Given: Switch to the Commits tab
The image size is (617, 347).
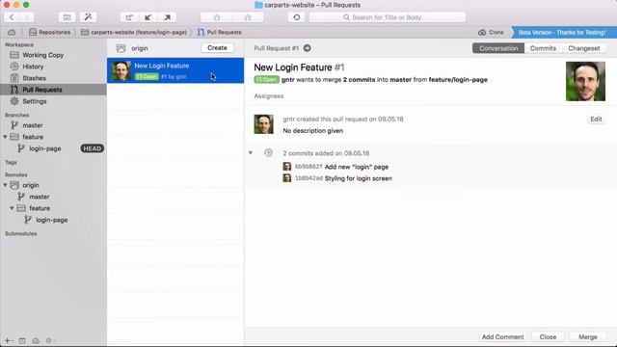Looking at the screenshot, I should click(x=543, y=48).
